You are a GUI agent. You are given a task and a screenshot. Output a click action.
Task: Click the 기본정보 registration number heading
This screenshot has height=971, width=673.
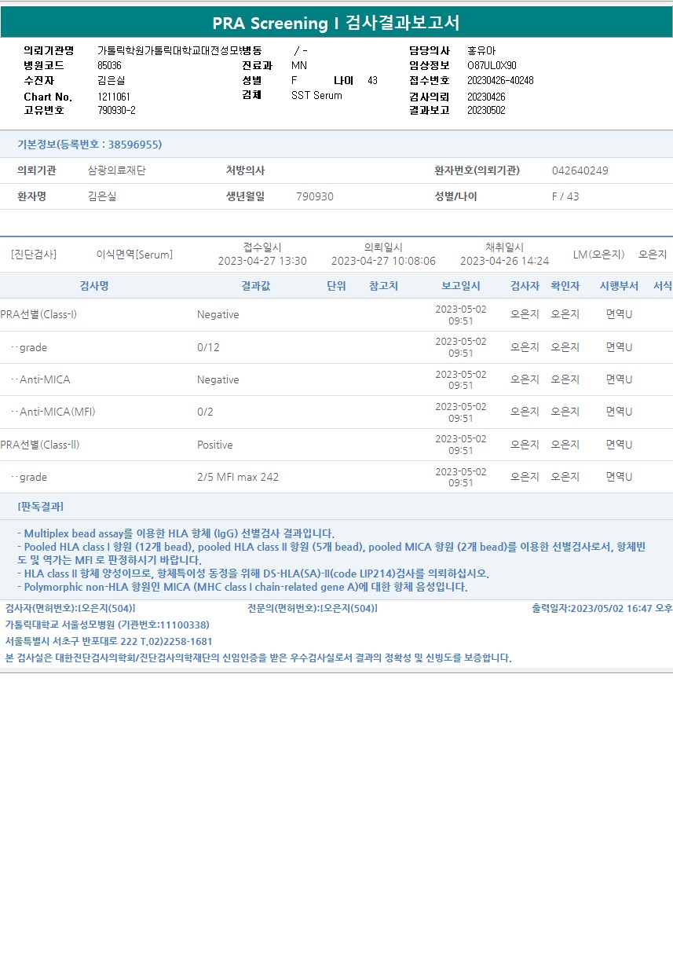click(x=90, y=145)
